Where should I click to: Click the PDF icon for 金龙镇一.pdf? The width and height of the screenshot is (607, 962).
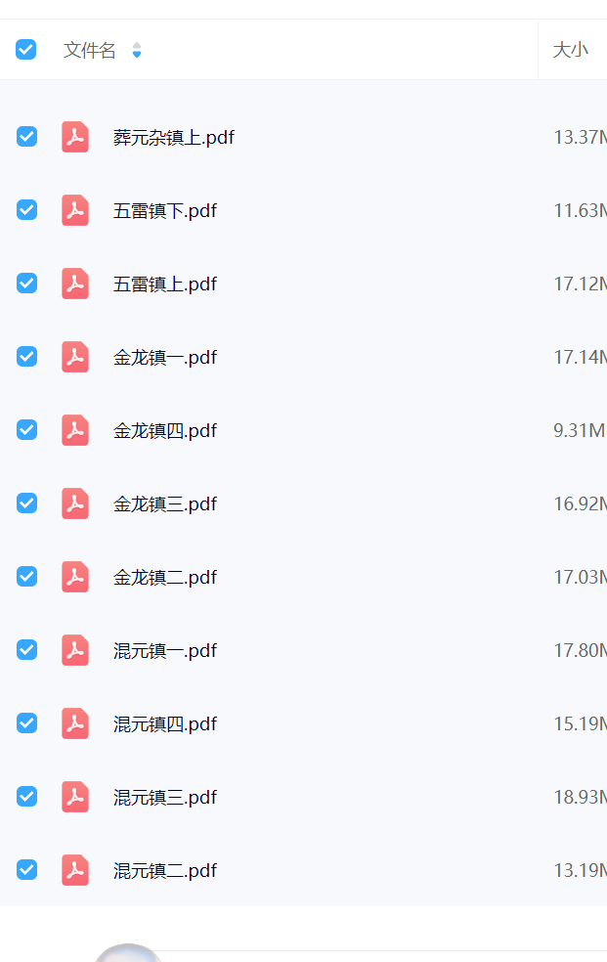pos(75,357)
